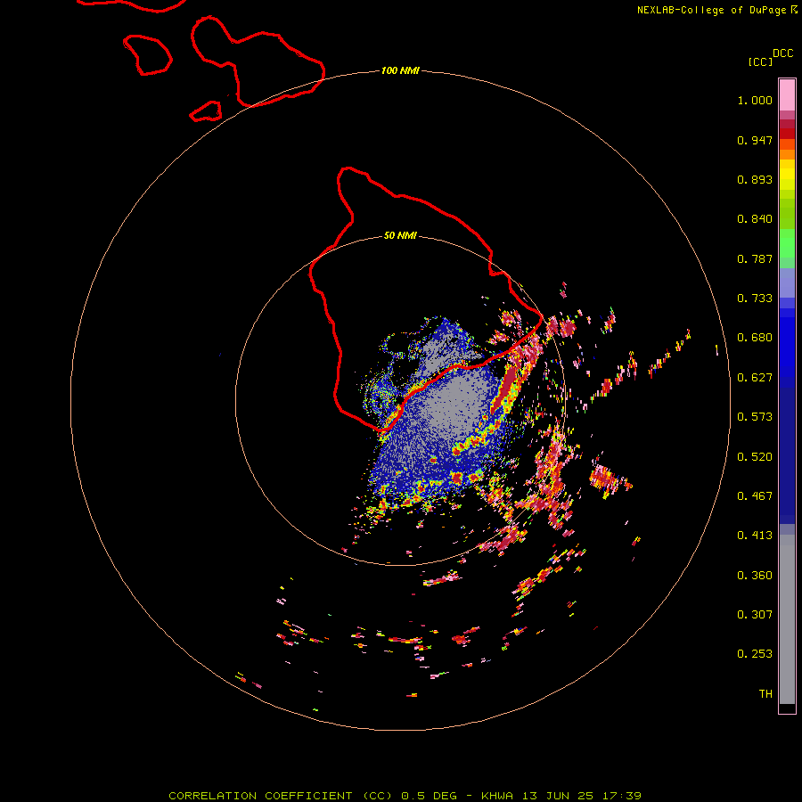The image size is (802, 802).
Task: Click the 0.733 color scale value
Action: 755,299
